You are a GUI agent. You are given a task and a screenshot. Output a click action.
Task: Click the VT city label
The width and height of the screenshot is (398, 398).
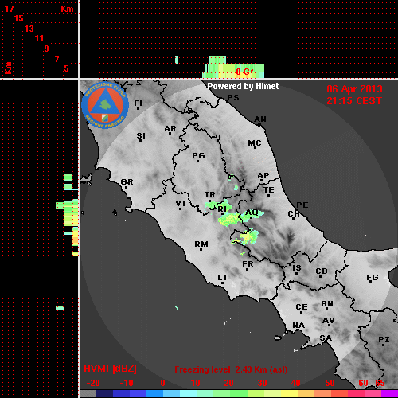coord(181,204)
